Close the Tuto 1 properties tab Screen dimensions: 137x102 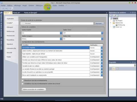(x=11, y=13)
